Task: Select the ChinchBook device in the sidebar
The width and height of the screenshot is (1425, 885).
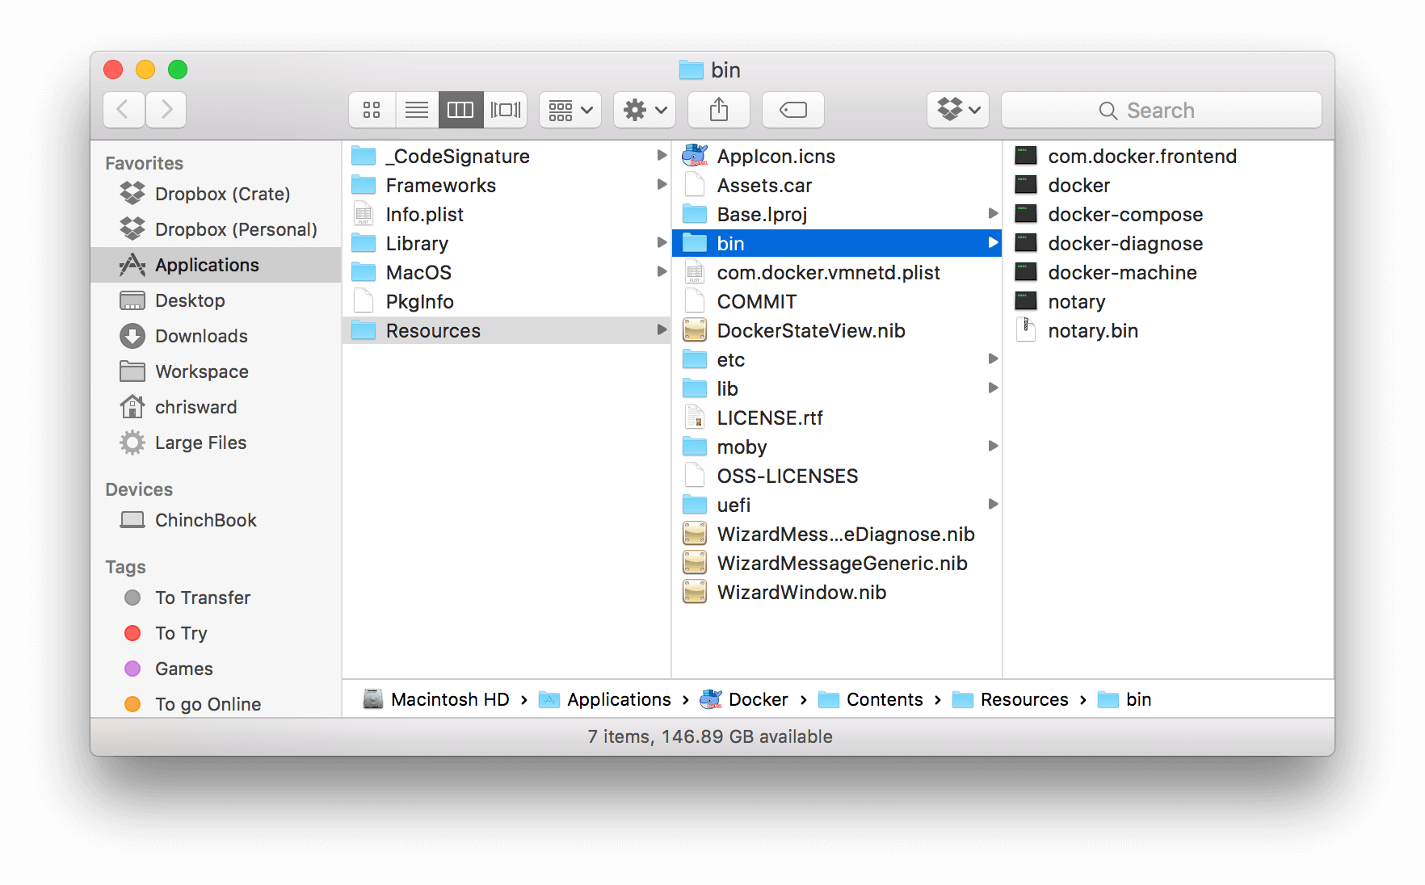Action: click(x=205, y=520)
